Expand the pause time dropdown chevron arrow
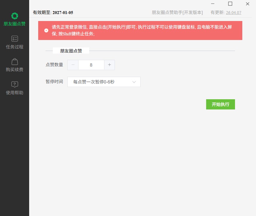The image size is (256, 216). pyautogui.click(x=134, y=82)
